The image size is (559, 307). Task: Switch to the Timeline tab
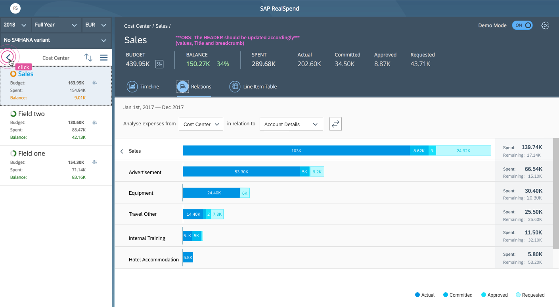click(143, 86)
